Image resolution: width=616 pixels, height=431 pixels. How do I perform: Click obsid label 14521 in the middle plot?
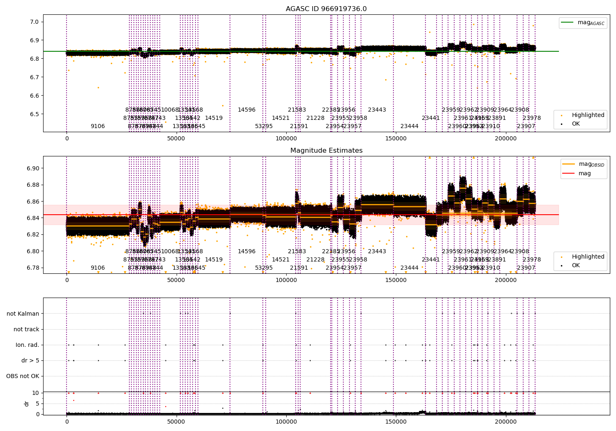click(x=280, y=259)
